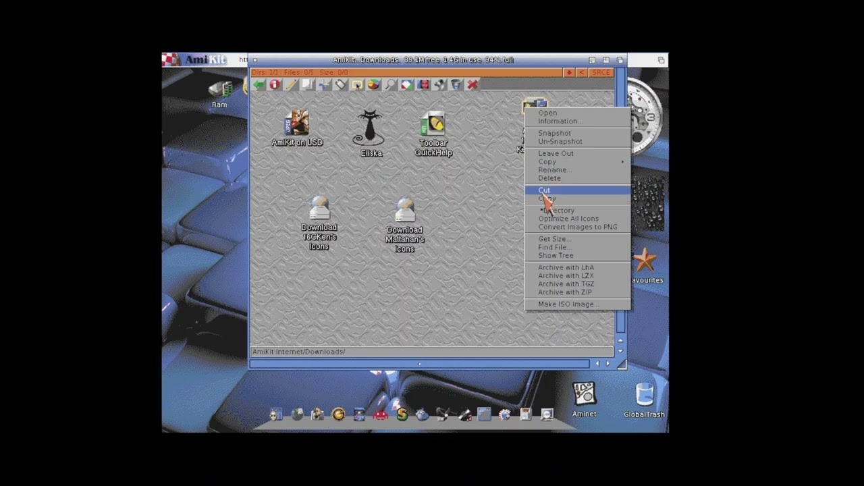Select the Toolbar QuickHelp file icon
864x486 pixels.
pos(433,134)
